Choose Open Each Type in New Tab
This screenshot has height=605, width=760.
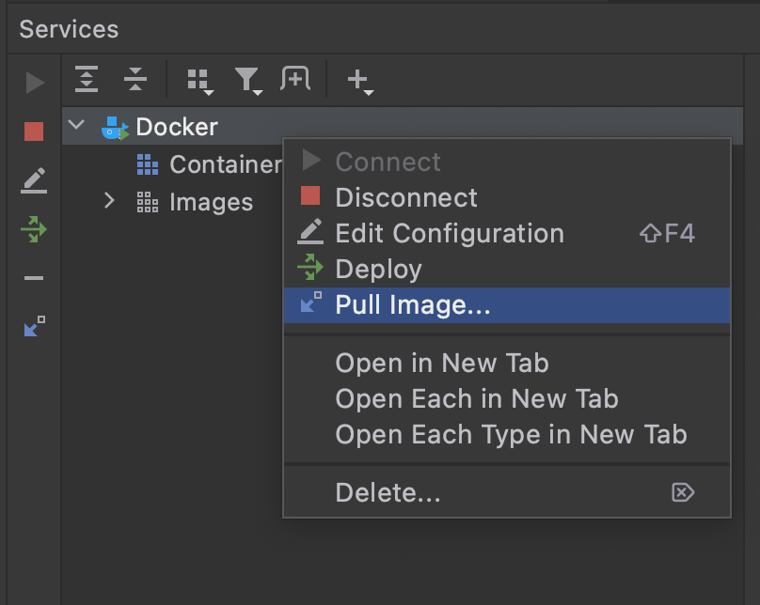point(509,434)
